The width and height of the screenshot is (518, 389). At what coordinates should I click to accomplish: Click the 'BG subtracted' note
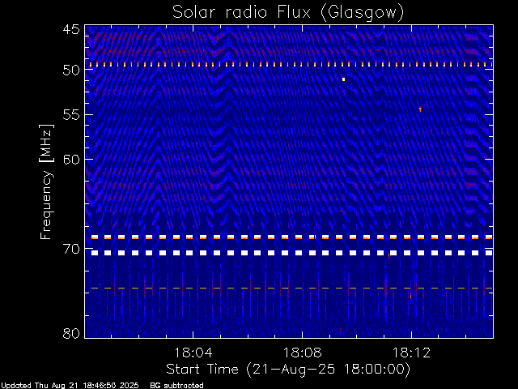click(176, 386)
